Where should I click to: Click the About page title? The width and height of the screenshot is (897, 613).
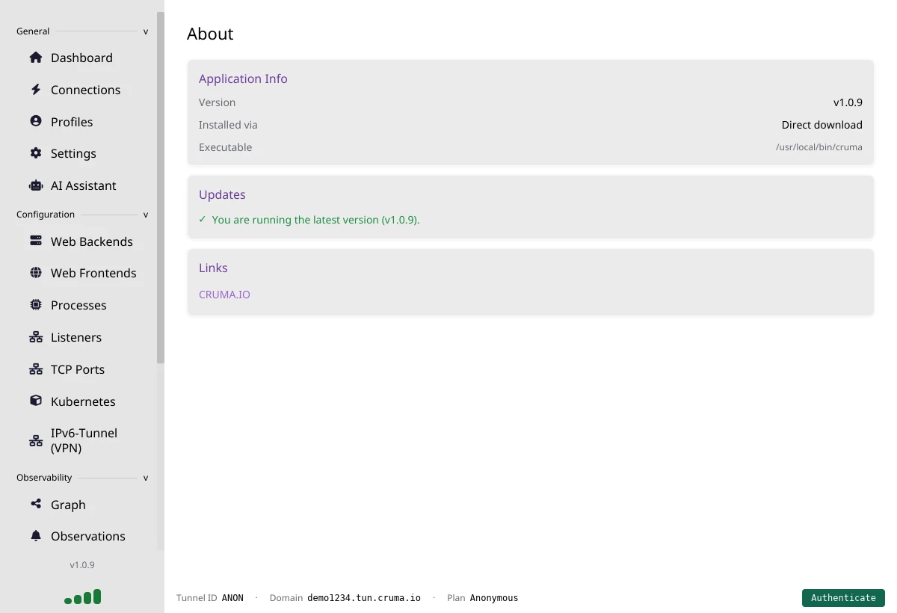click(x=210, y=34)
